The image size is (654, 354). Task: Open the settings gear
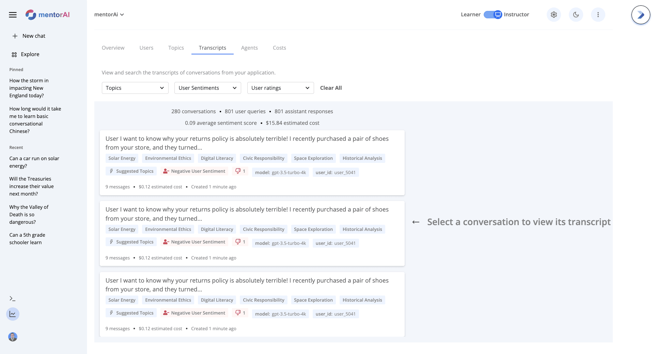554,15
